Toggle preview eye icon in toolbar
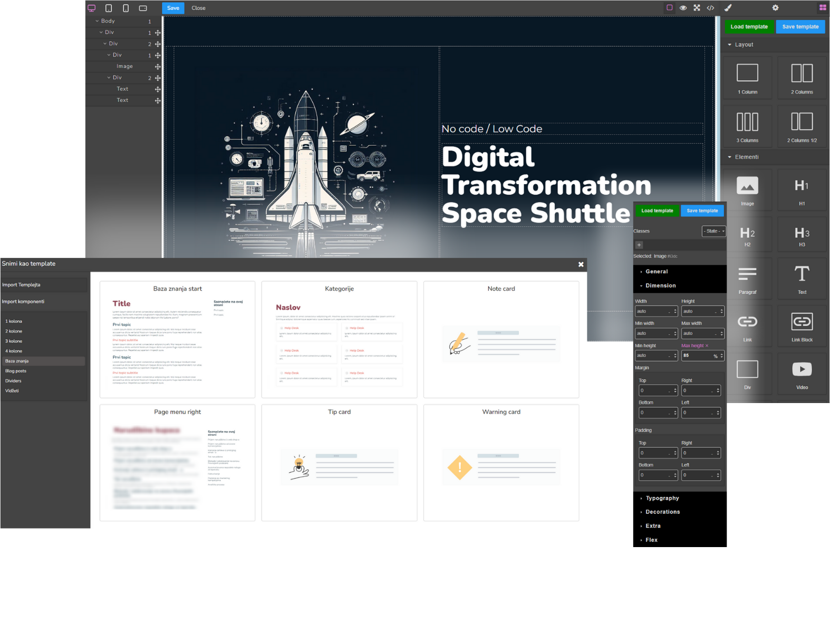The width and height of the screenshot is (830, 622). click(x=683, y=8)
